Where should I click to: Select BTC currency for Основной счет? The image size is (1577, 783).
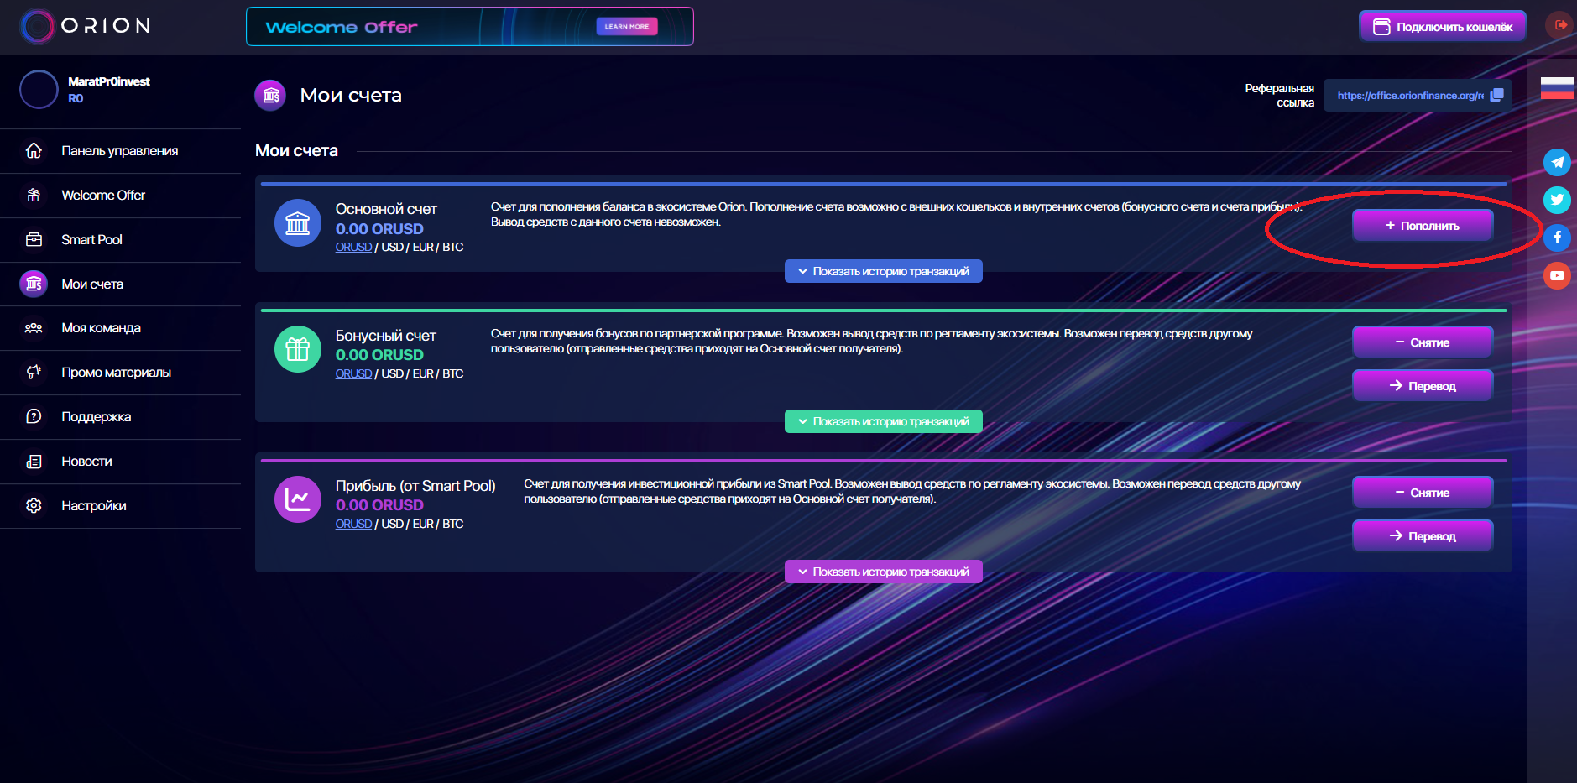coord(453,248)
